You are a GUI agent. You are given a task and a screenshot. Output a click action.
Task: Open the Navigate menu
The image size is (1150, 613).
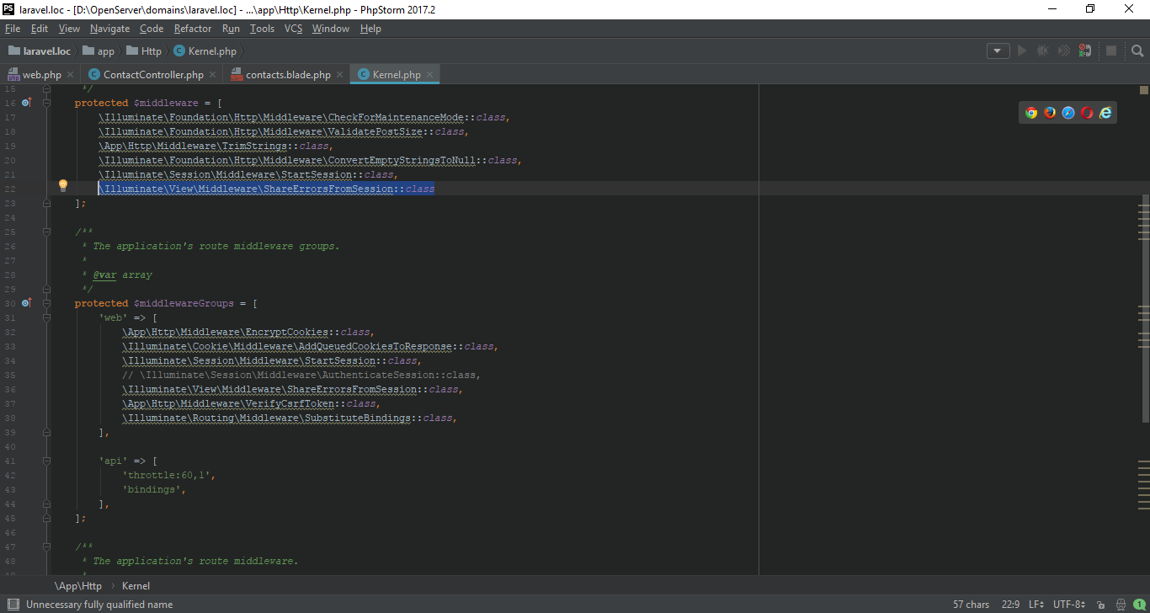[x=110, y=29]
